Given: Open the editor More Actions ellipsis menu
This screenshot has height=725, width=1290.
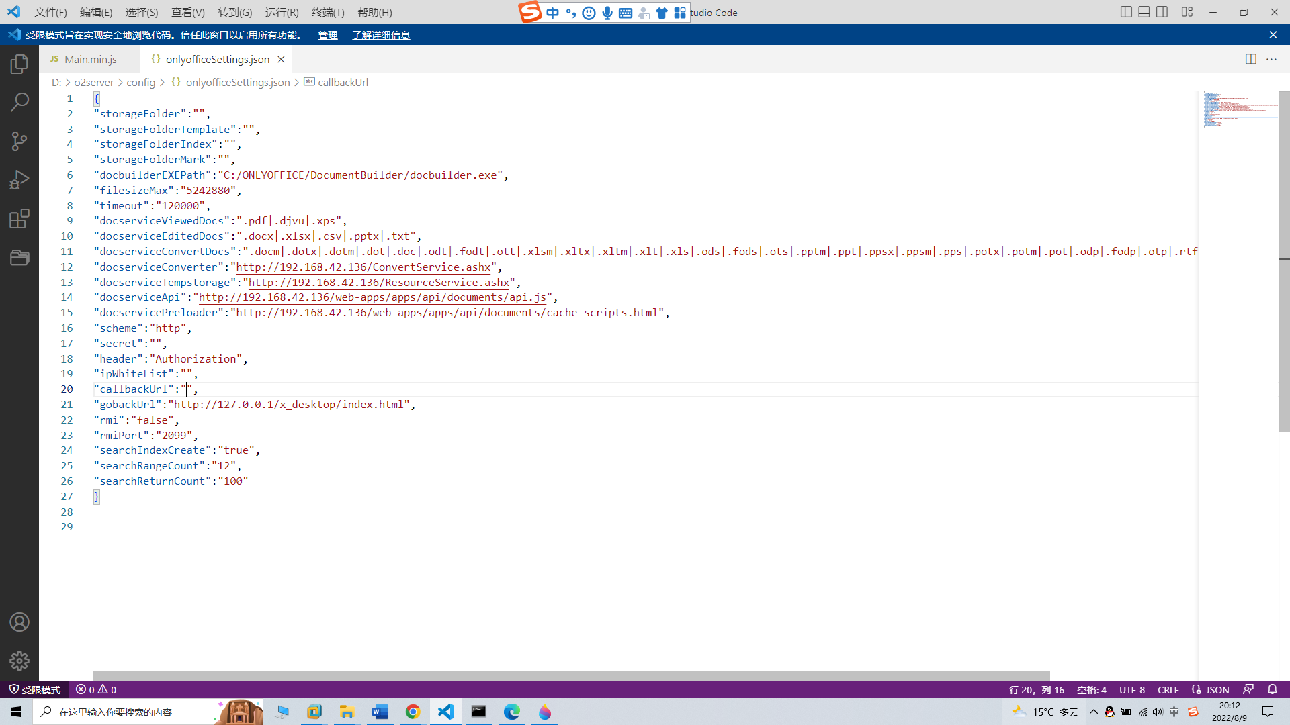Looking at the screenshot, I should [1271, 59].
